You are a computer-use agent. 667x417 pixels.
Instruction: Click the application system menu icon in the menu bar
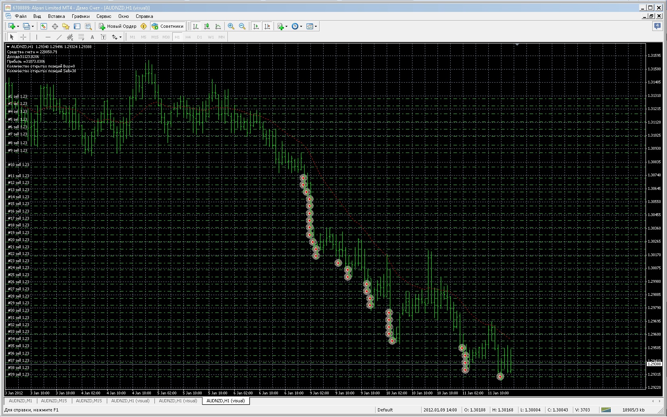[8, 16]
